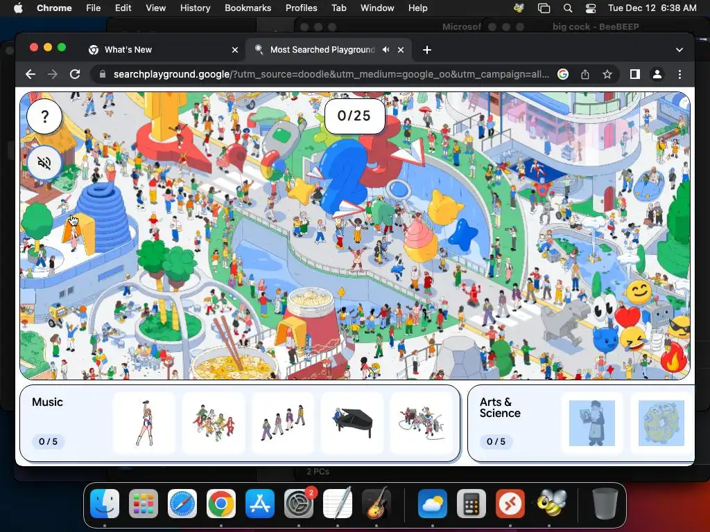
Task: Click the Music 0/5 progress badge
Action: pyautogui.click(x=48, y=441)
